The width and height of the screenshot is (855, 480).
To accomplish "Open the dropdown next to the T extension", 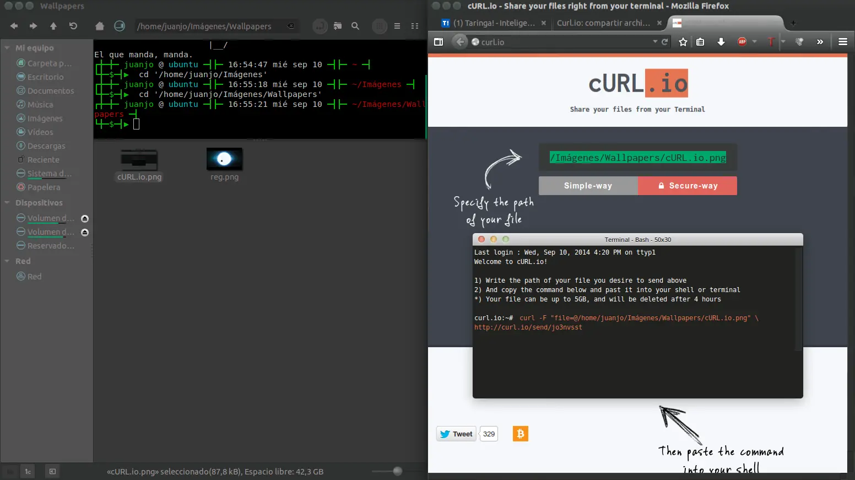I will pos(783,42).
